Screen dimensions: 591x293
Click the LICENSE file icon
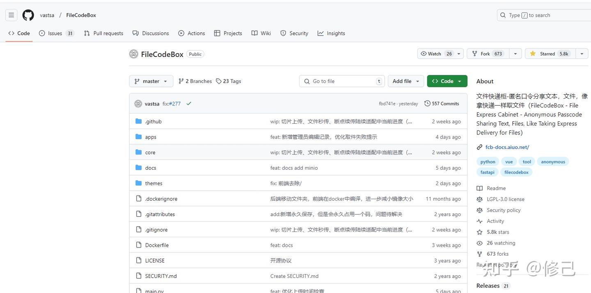pos(138,260)
